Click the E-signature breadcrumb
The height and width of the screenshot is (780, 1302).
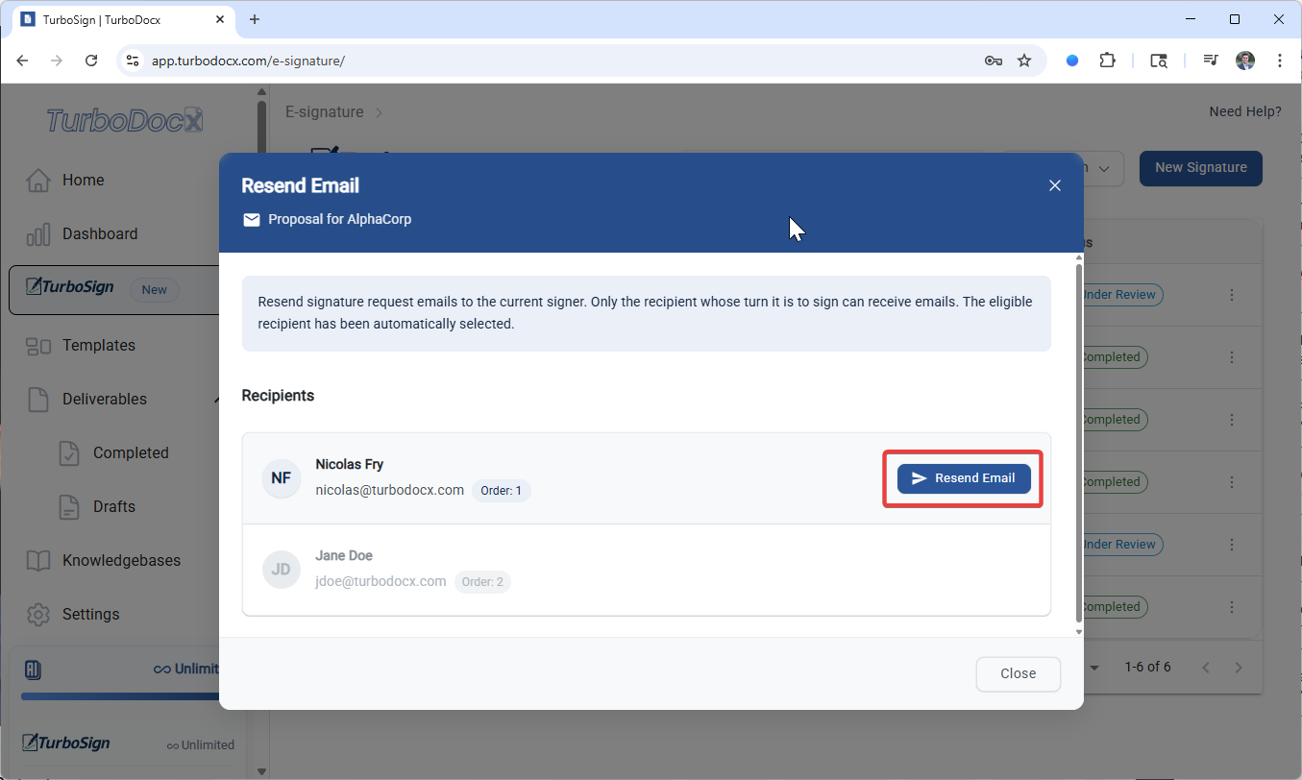325,111
